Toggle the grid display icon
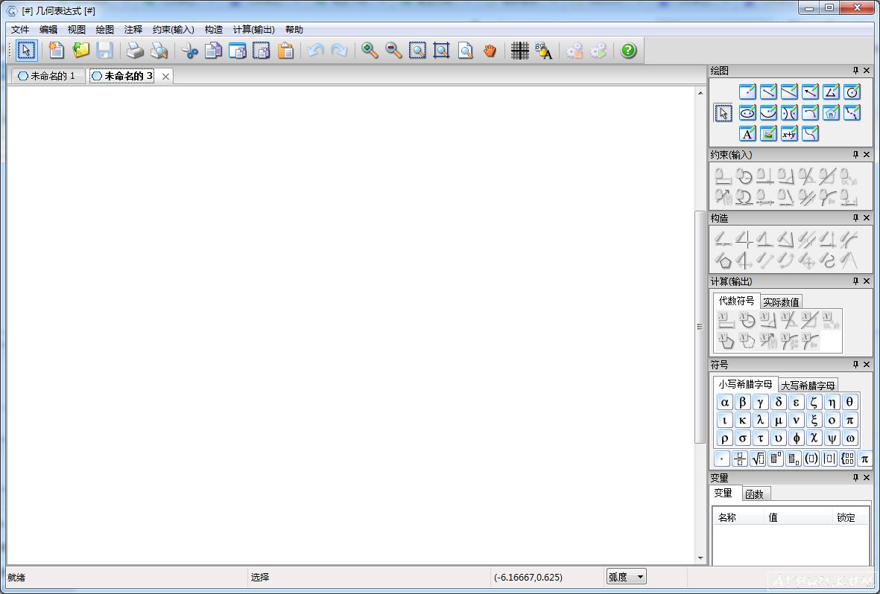The height and width of the screenshot is (594, 880). (x=520, y=51)
